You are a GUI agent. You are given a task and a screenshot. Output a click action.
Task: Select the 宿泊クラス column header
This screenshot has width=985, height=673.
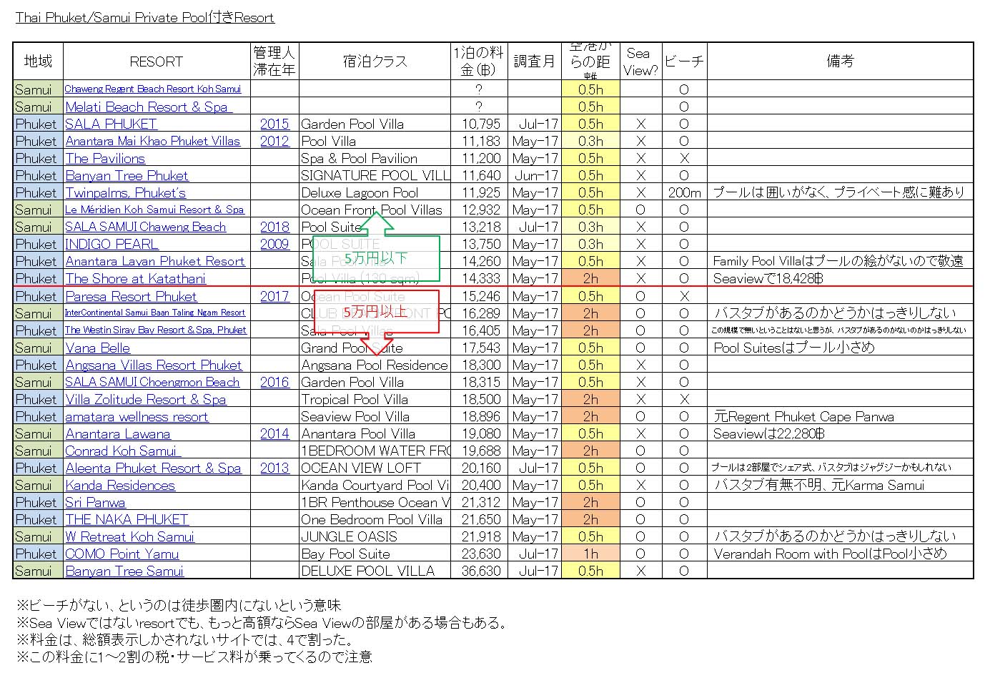(x=375, y=62)
